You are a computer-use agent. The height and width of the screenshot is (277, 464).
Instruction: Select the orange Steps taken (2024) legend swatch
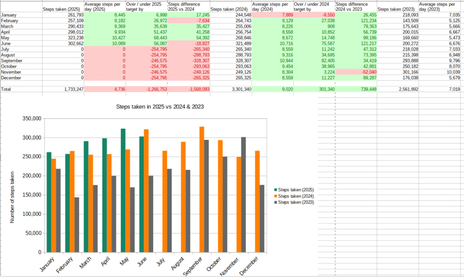click(x=276, y=196)
